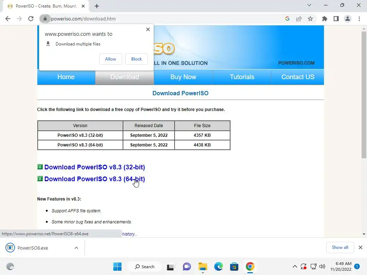Bookmark this page with the star icon

(310, 19)
